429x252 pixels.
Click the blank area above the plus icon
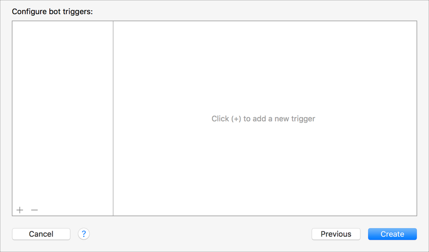pos(62,113)
